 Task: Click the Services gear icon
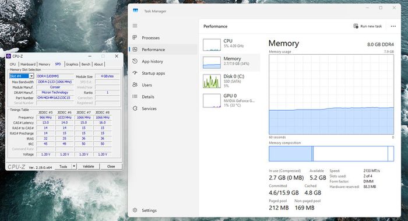point(135,108)
